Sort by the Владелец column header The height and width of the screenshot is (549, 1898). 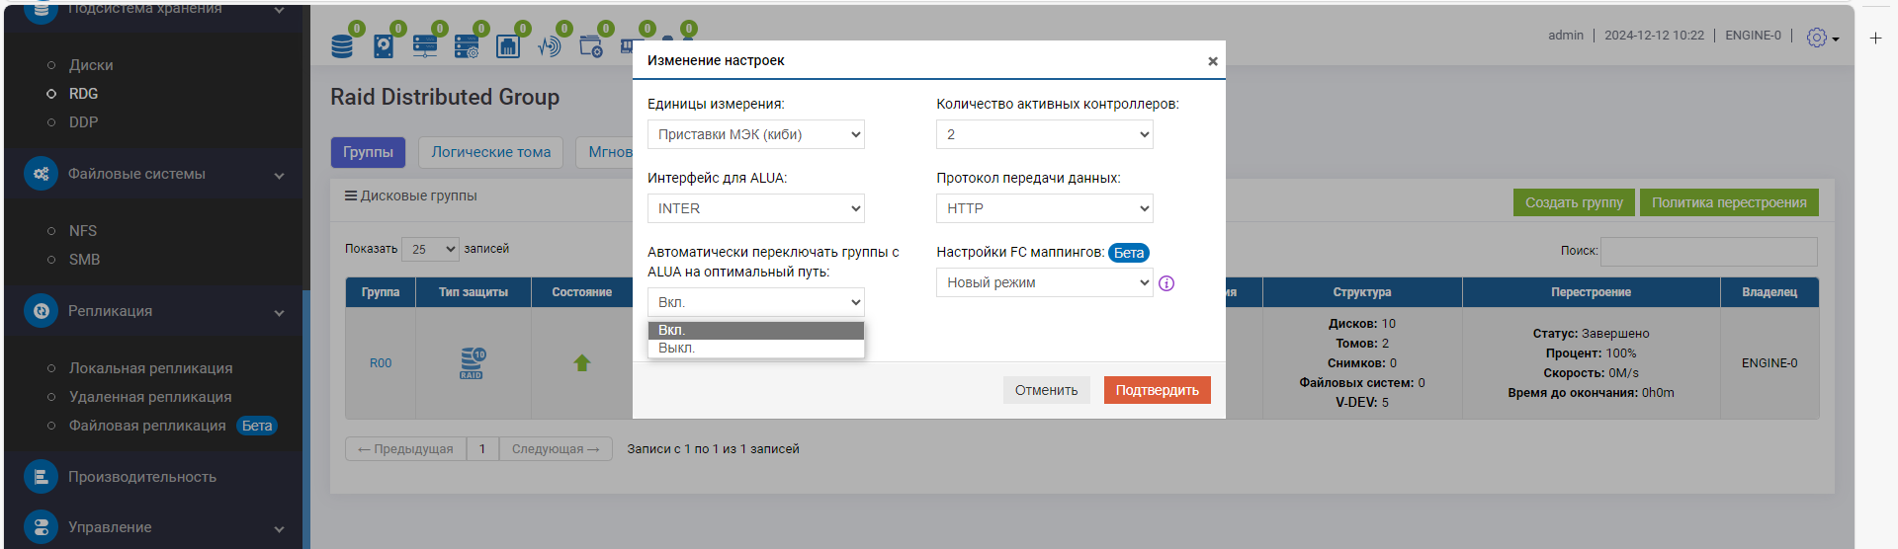click(1769, 292)
